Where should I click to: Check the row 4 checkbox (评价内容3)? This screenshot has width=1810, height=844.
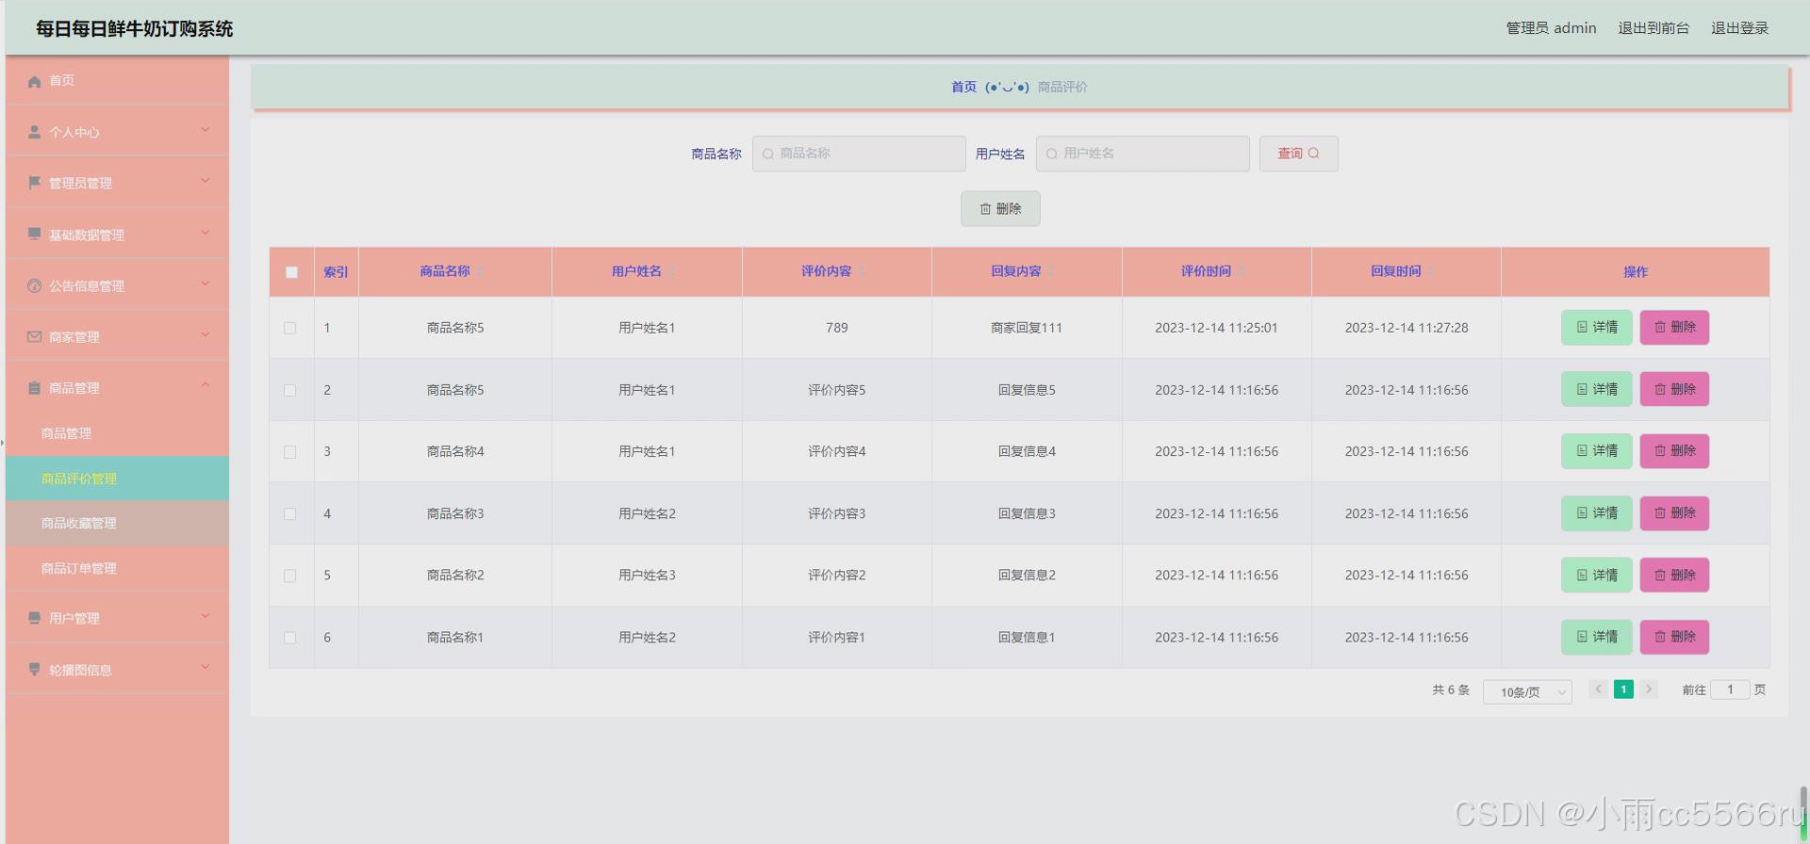[x=290, y=514]
